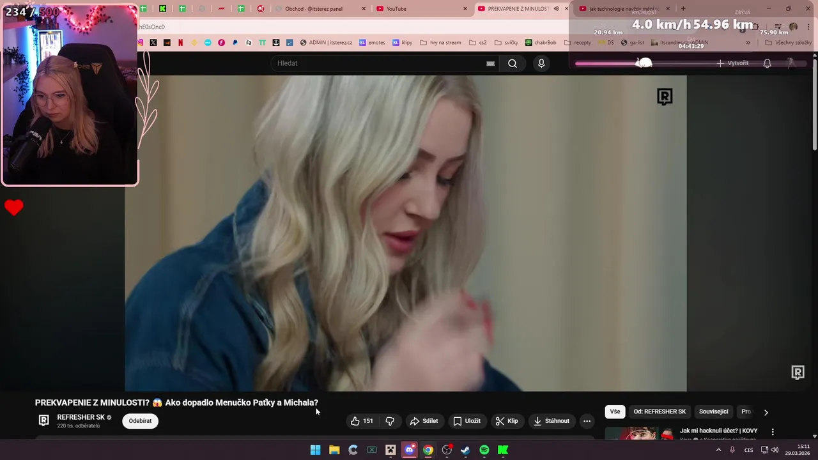Open the cyan Canva bookmark icon
Viewport: 818px width, 460px height.
208,43
